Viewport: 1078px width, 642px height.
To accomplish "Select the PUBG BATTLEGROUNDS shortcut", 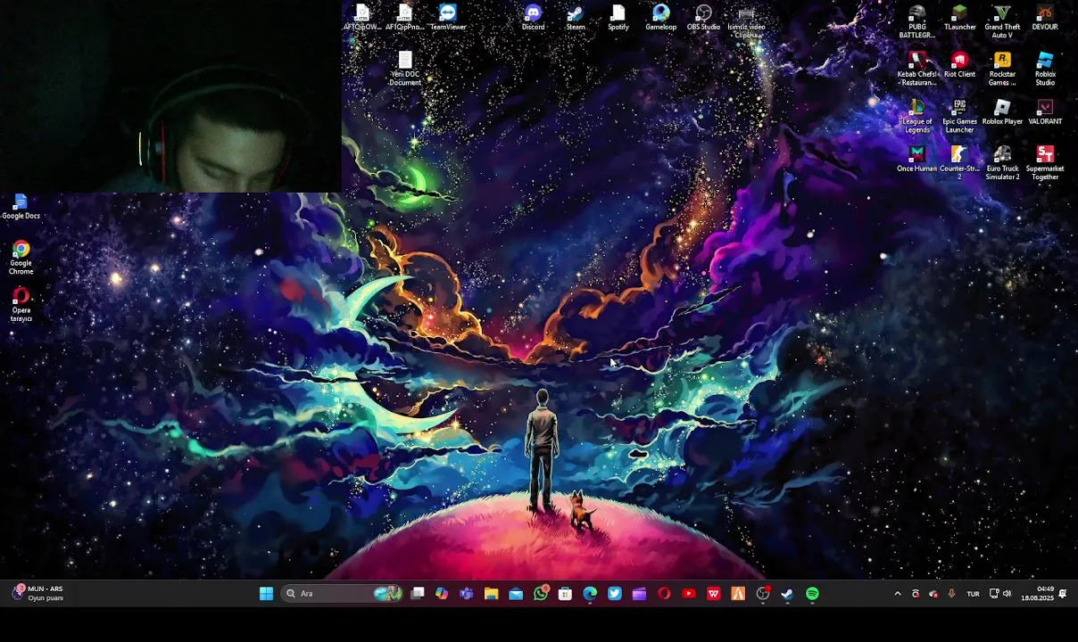I will [x=917, y=21].
